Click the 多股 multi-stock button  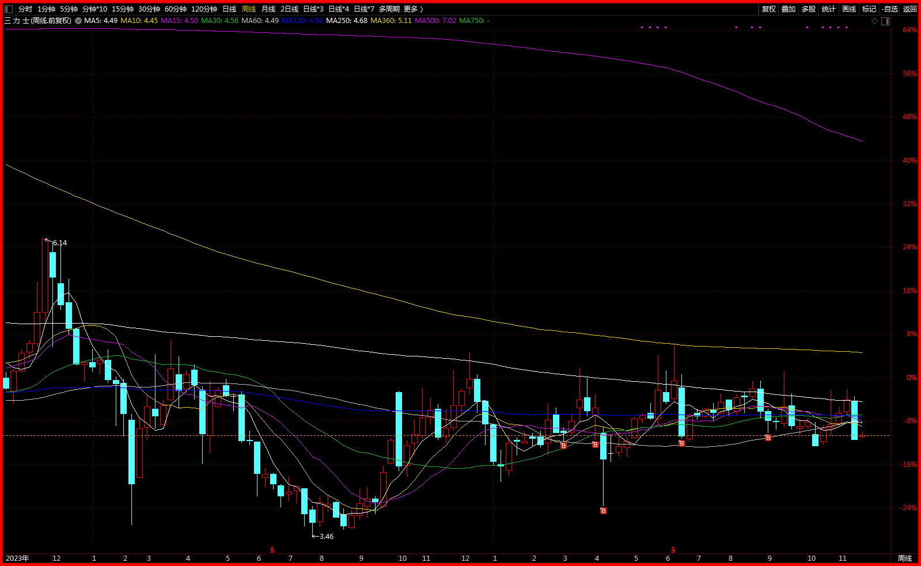809,9
